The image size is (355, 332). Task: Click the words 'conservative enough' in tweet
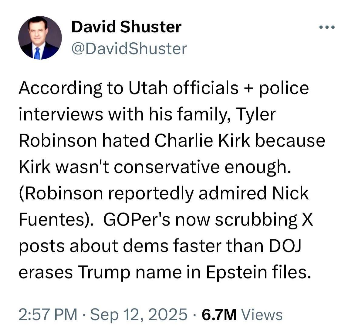pyautogui.click(x=201, y=167)
